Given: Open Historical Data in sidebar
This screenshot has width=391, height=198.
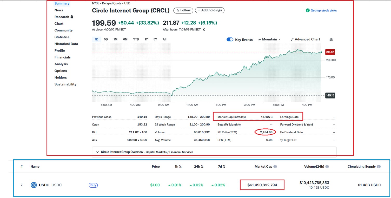Looking at the screenshot, I should click(66, 44).
